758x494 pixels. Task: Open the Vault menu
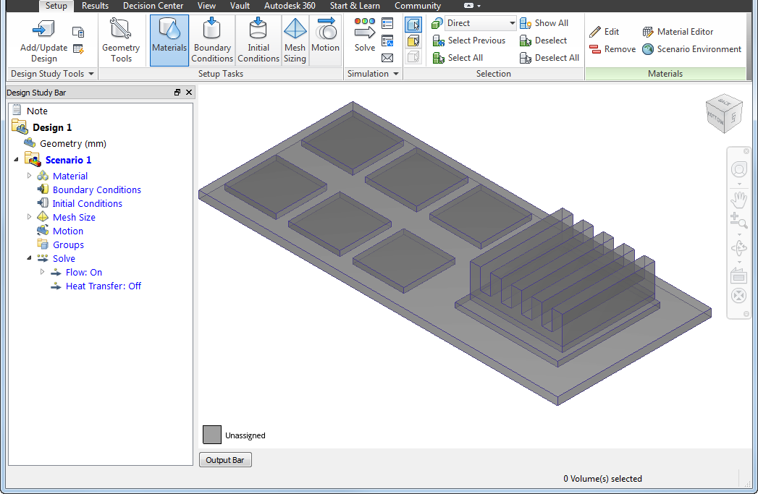[240, 6]
